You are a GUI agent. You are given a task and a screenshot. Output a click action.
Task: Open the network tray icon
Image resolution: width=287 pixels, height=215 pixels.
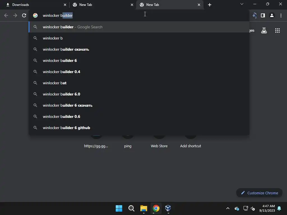[246, 208]
